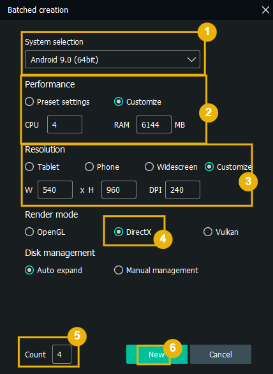Click the DPI input field
273x374 pixels.
[x=182, y=190]
